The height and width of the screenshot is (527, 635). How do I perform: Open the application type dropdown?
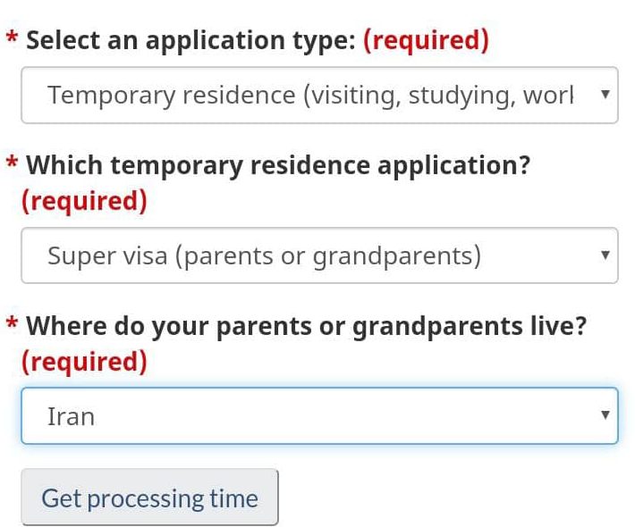coord(319,95)
